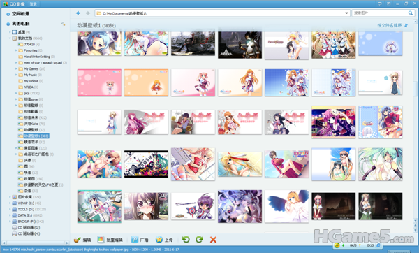Click the green network speed widget icon
Screen dimensions: 419x253
tap(337, 245)
